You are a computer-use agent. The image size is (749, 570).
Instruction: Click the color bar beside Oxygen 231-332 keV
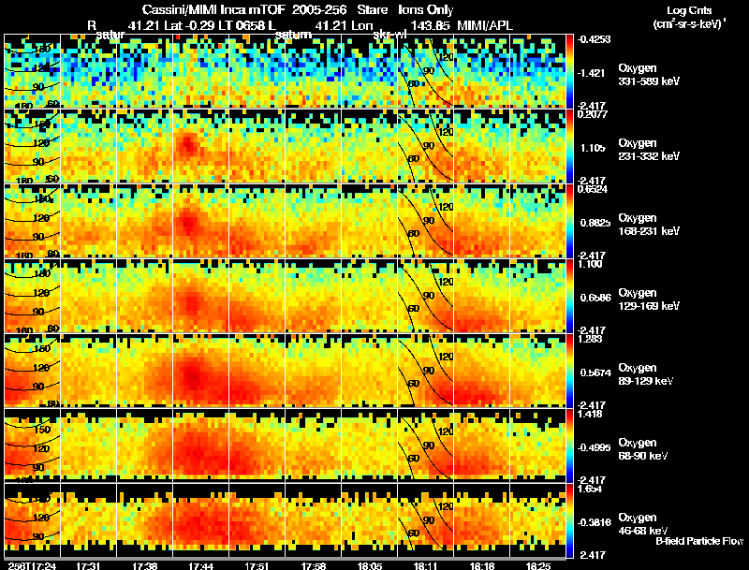click(569, 146)
